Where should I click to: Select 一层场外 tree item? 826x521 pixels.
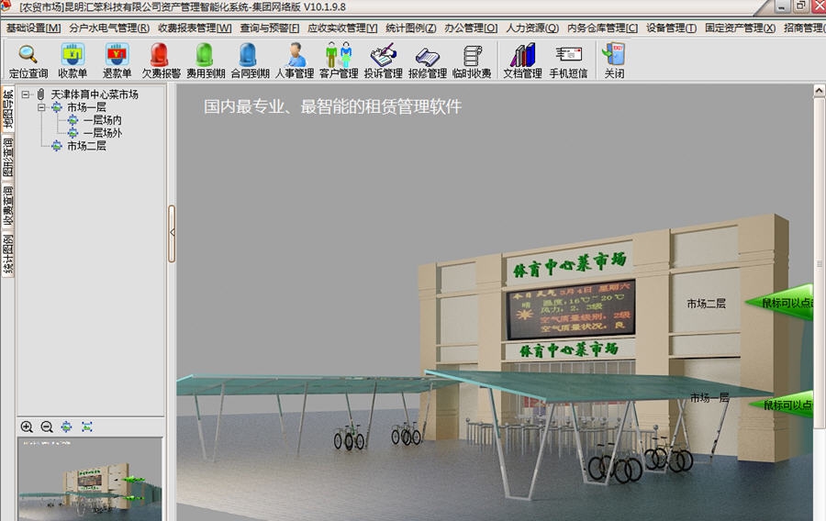pos(102,133)
